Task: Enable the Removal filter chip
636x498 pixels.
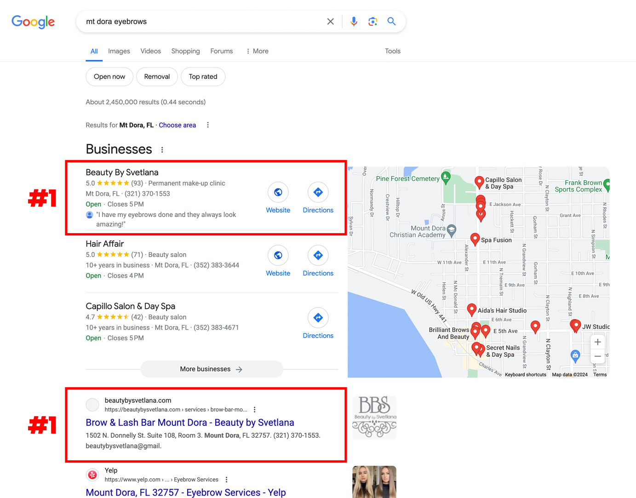Action: pos(157,77)
